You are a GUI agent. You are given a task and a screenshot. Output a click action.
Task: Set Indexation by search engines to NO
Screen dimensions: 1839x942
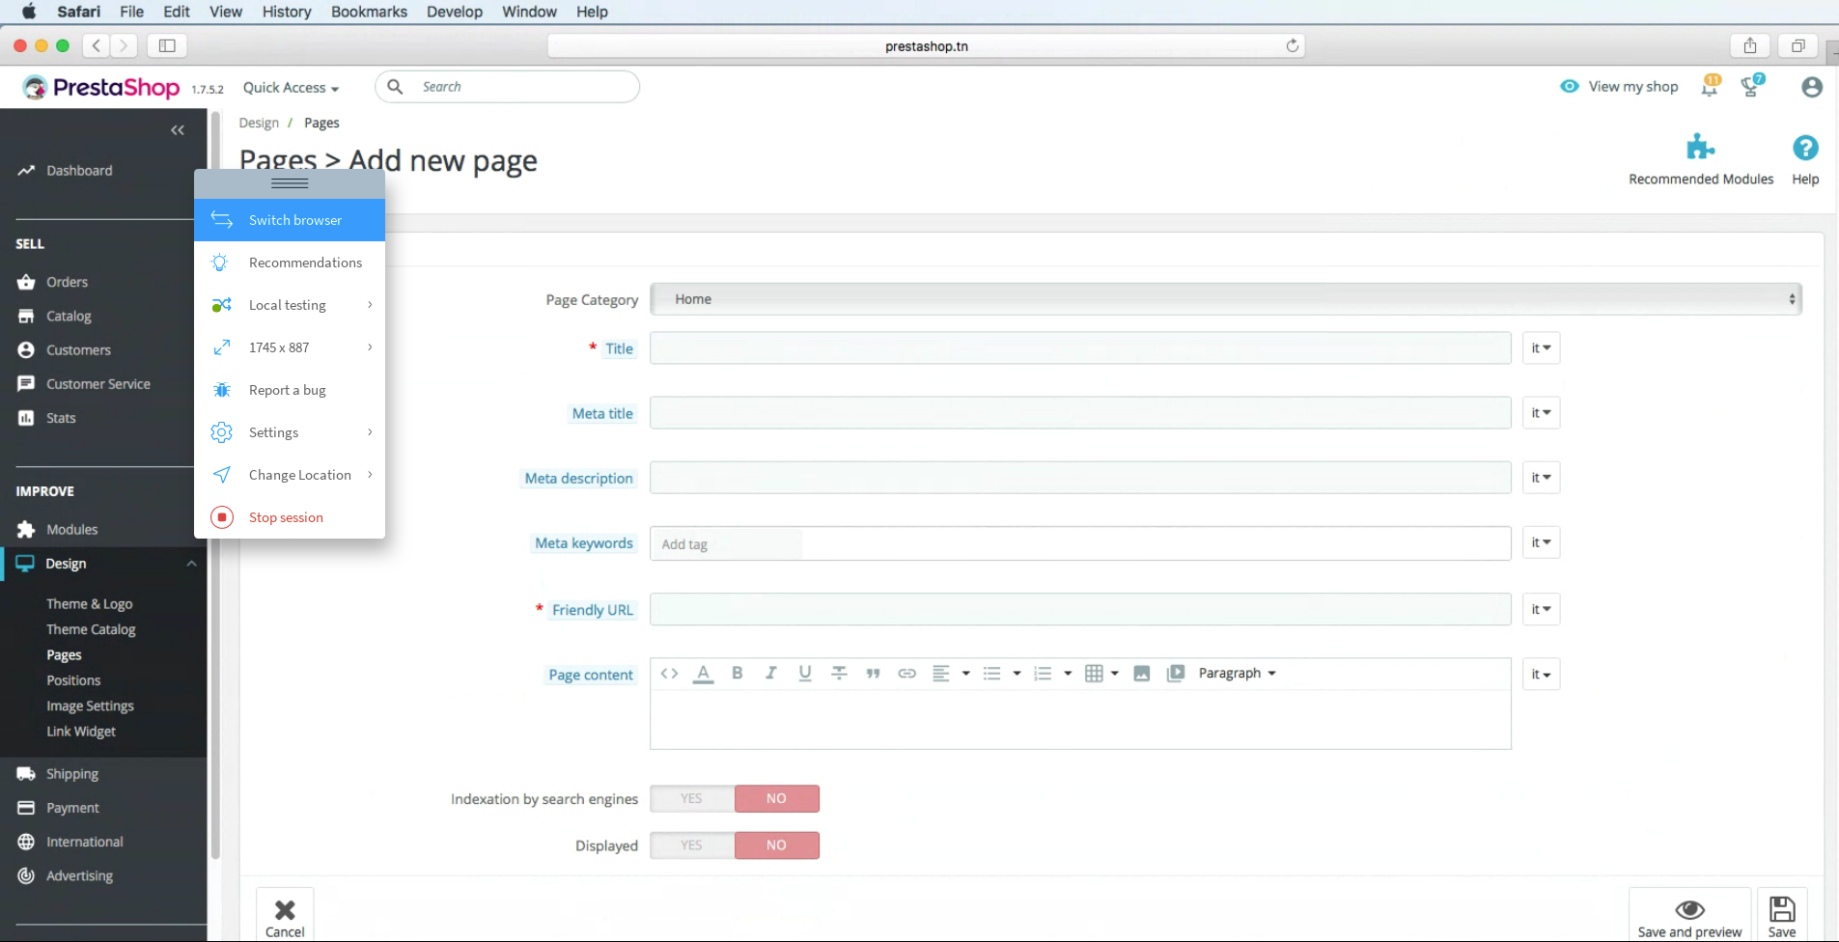[777, 798]
